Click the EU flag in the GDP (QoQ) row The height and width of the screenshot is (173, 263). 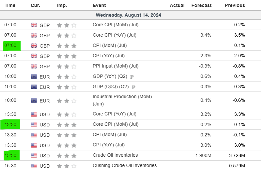pyautogui.click(x=34, y=87)
